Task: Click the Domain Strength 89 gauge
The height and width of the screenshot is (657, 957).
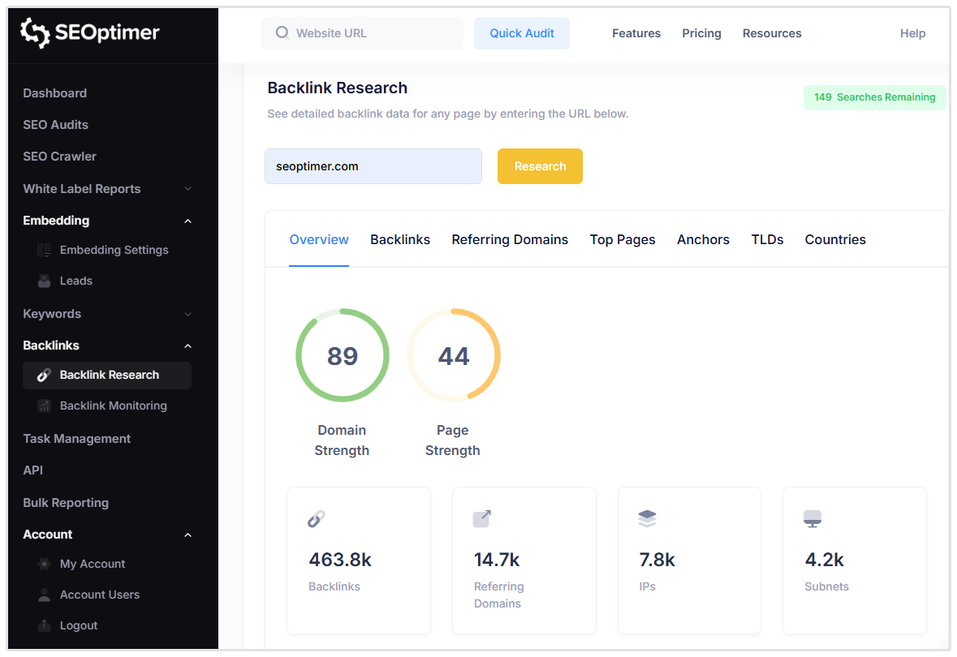Action: 343,355
